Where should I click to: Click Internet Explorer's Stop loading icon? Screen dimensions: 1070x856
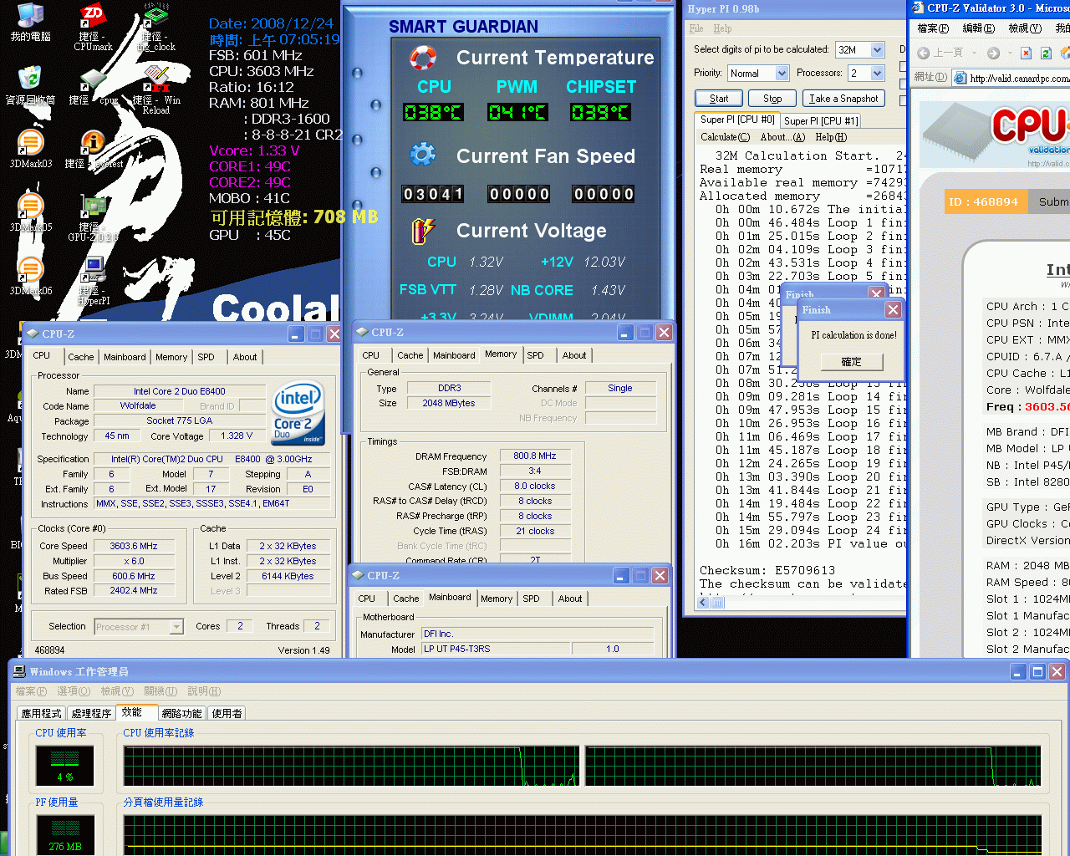[x=1027, y=53]
